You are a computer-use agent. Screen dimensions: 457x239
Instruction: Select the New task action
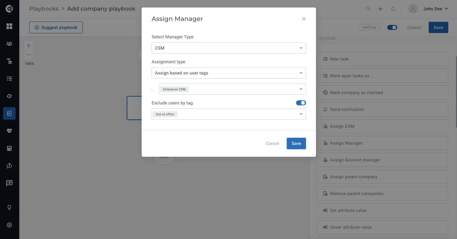click(382, 59)
